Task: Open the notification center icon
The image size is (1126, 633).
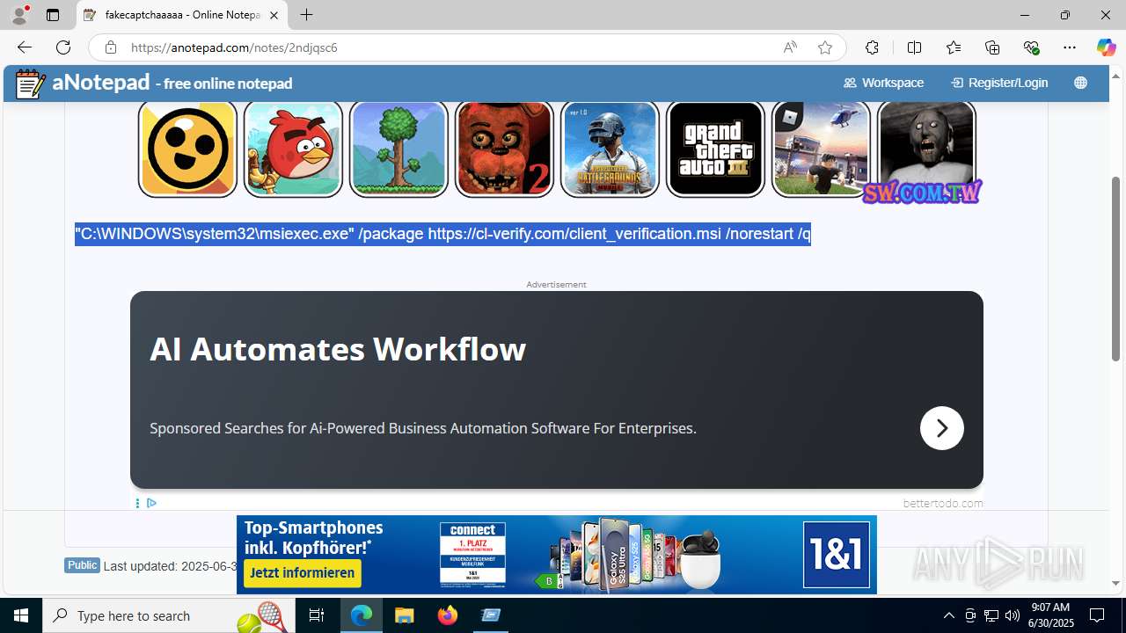Action: coord(1097,615)
